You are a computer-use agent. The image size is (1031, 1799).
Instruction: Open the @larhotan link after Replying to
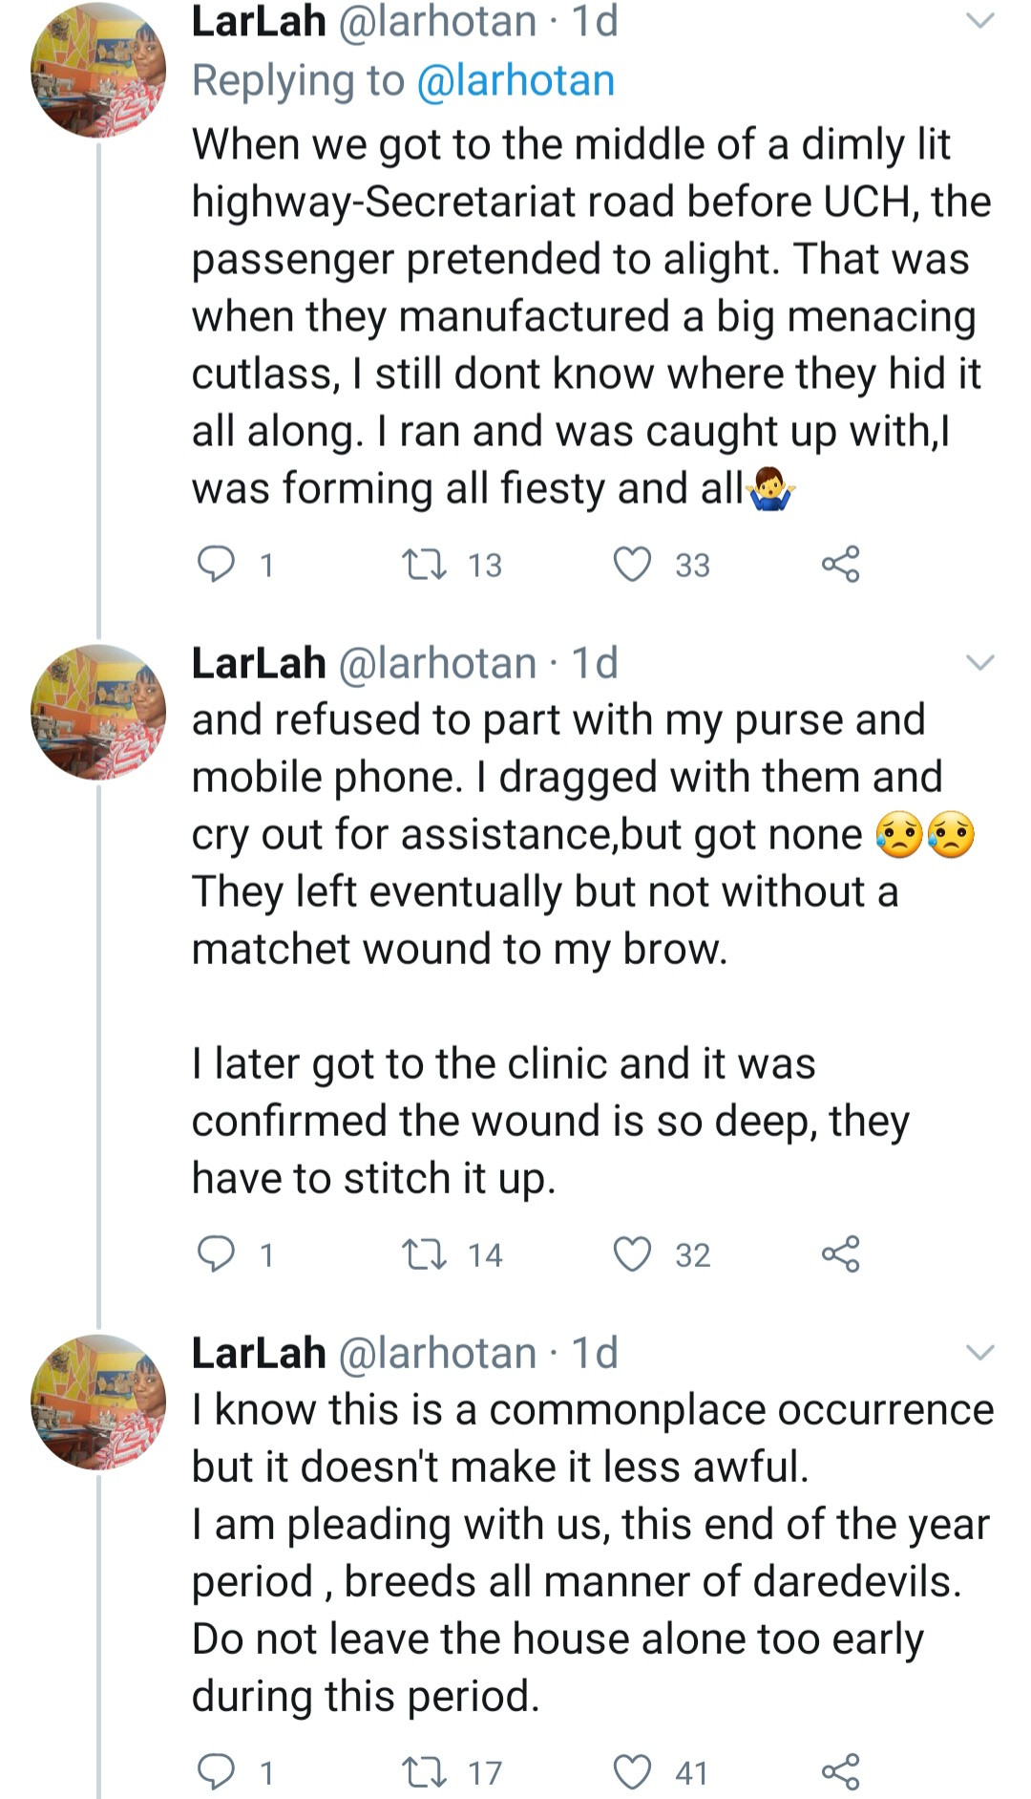tap(515, 80)
